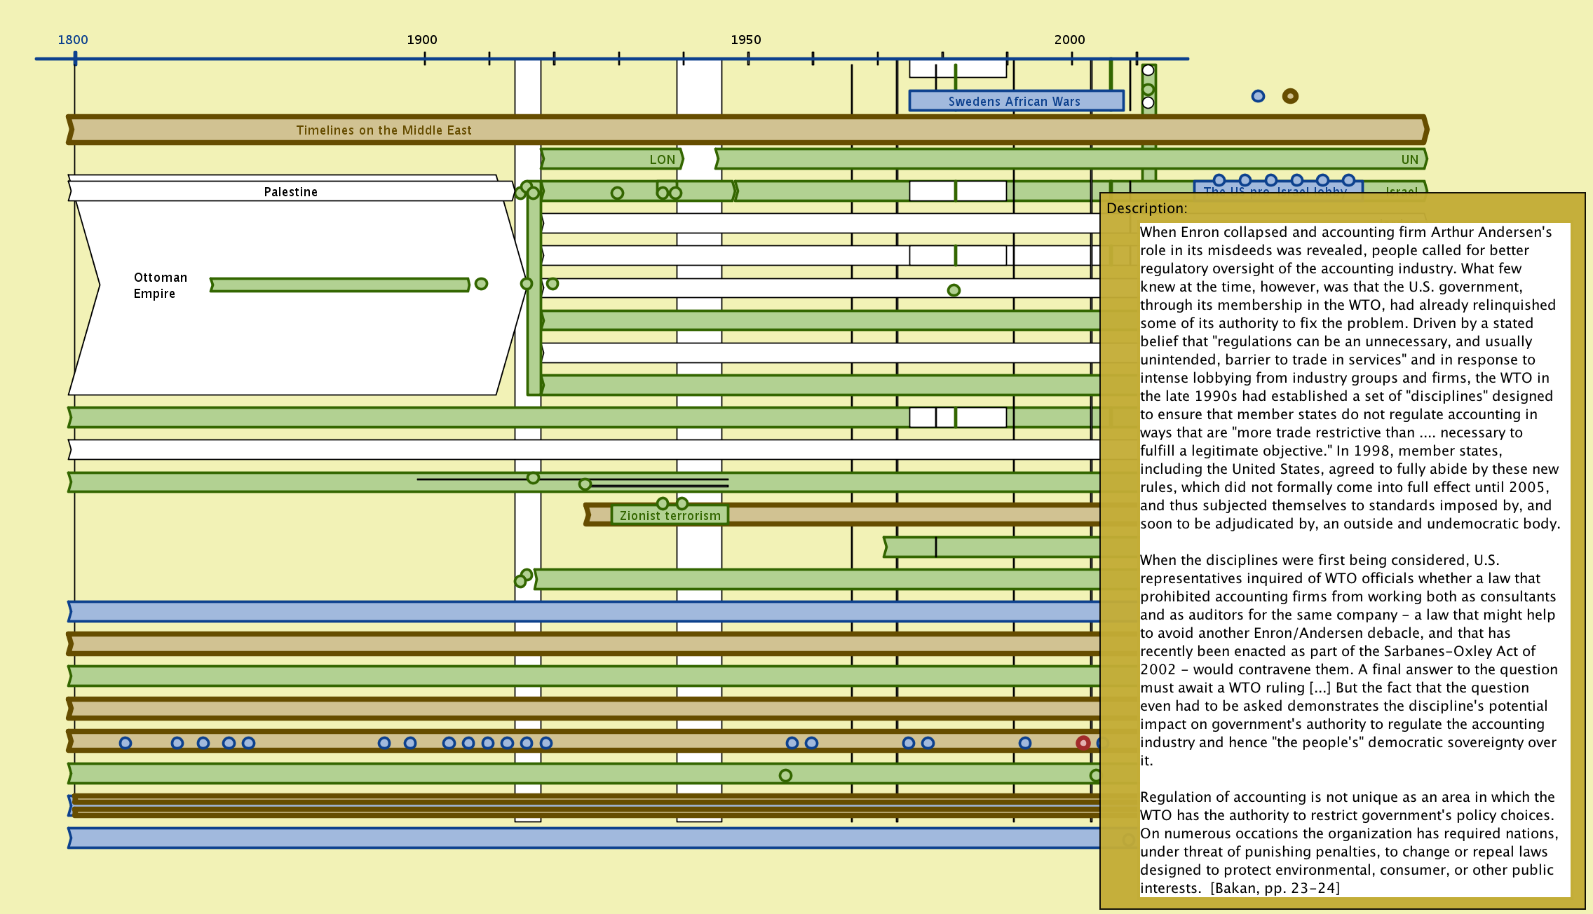The width and height of the screenshot is (1593, 914).
Task: Select the Swedens African Wars period
Action: (1015, 101)
